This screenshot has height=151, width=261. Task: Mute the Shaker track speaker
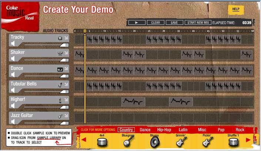click(x=13, y=59)
